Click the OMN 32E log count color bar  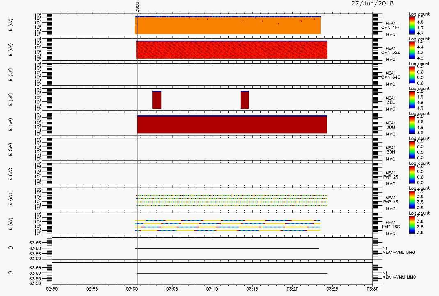(412, 50)
